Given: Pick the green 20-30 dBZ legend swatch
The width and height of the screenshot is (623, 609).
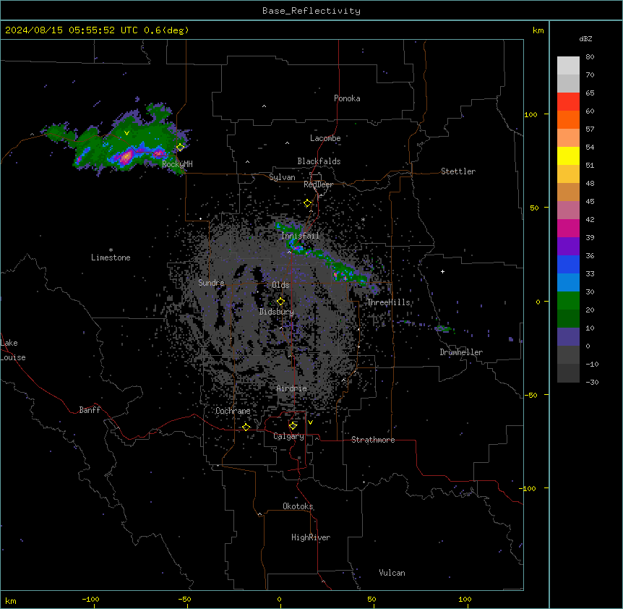Looking at the screenshot, I should 568,301.
